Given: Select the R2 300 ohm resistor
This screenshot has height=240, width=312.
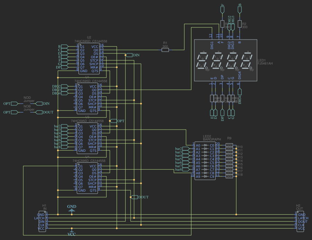Looking at the screenshot, I should tap(240, 24).
